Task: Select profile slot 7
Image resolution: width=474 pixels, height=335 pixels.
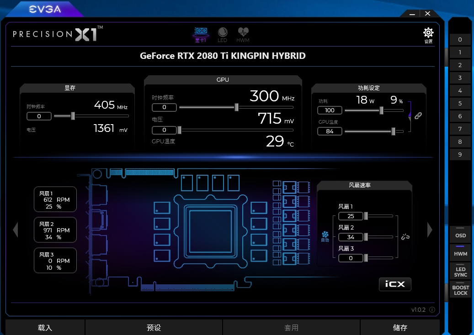Action: tap(460, 129)
